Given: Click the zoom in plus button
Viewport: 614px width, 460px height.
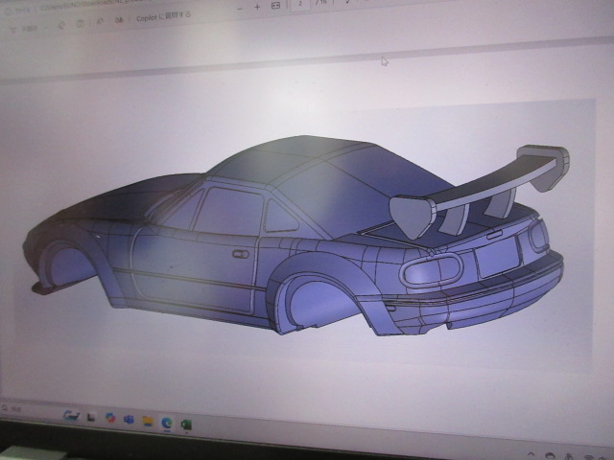Looking at the screenshot, I should (x=257, y=6).
